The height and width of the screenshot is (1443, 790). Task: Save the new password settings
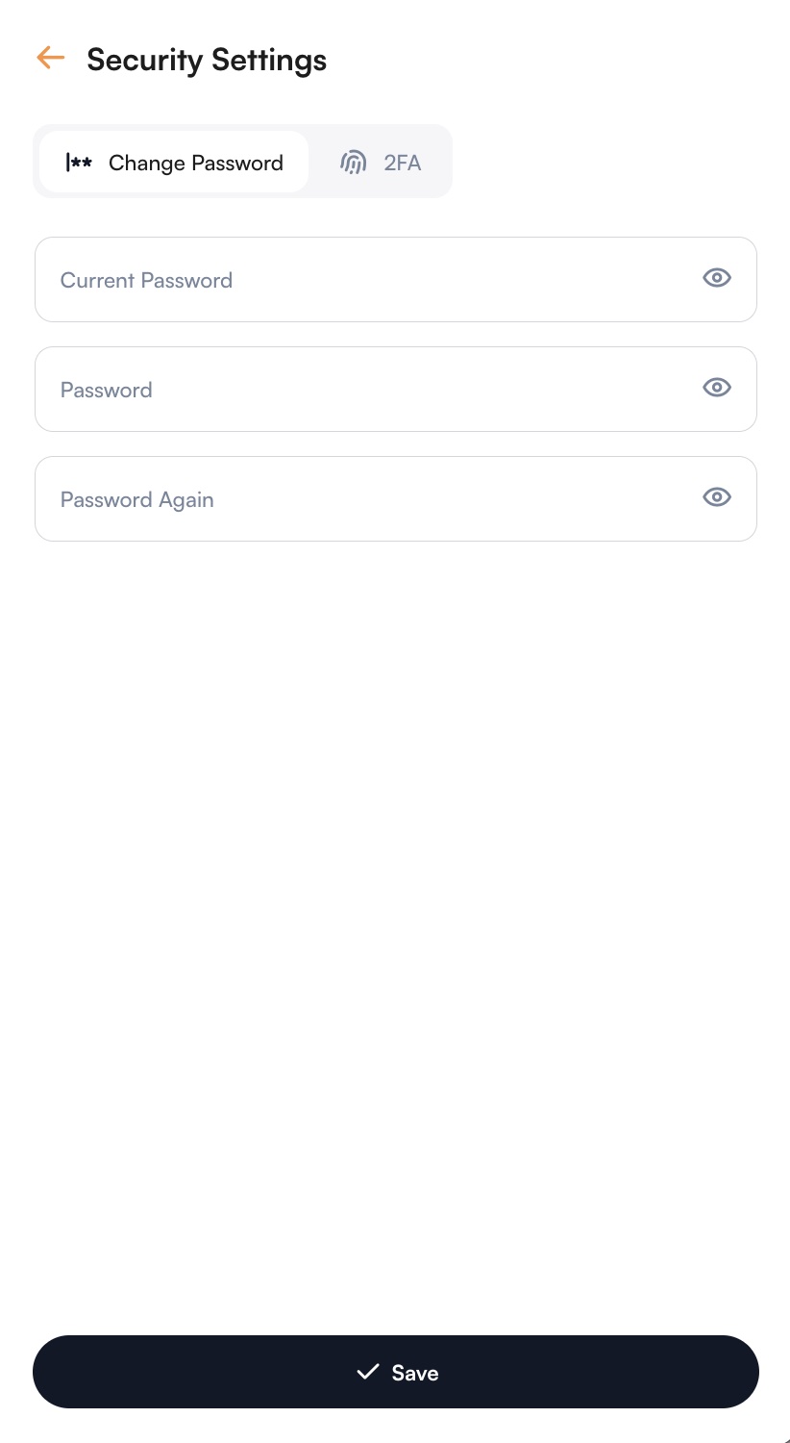coord(395,1372)
